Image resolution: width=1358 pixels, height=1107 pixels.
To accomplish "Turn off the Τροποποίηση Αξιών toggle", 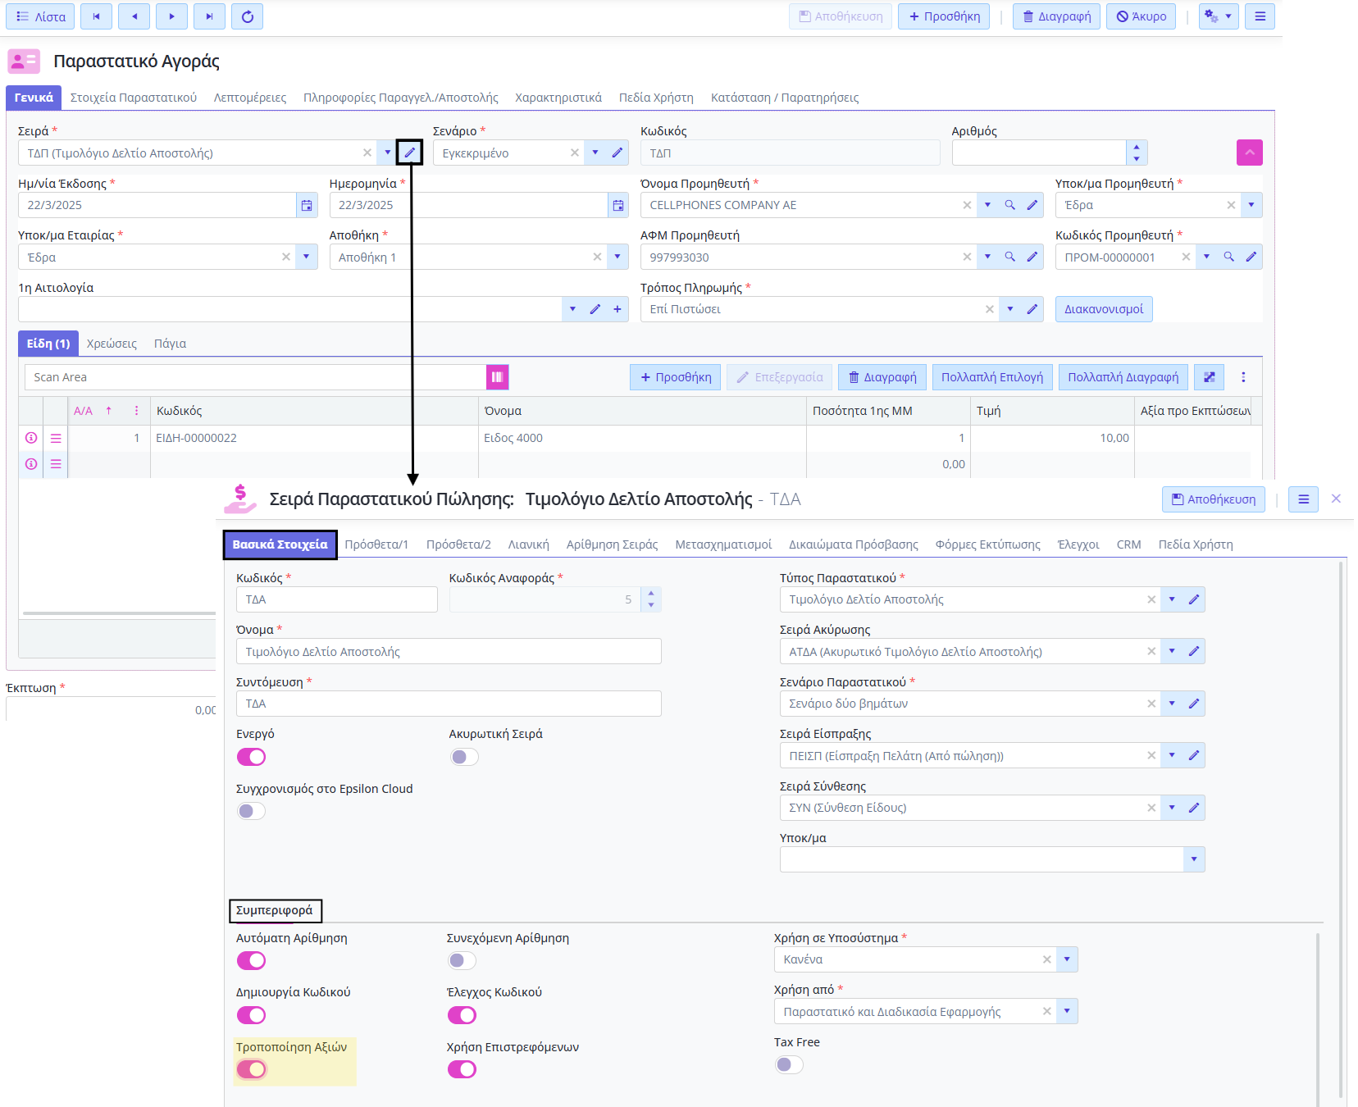I will [x=251, y=1069].
